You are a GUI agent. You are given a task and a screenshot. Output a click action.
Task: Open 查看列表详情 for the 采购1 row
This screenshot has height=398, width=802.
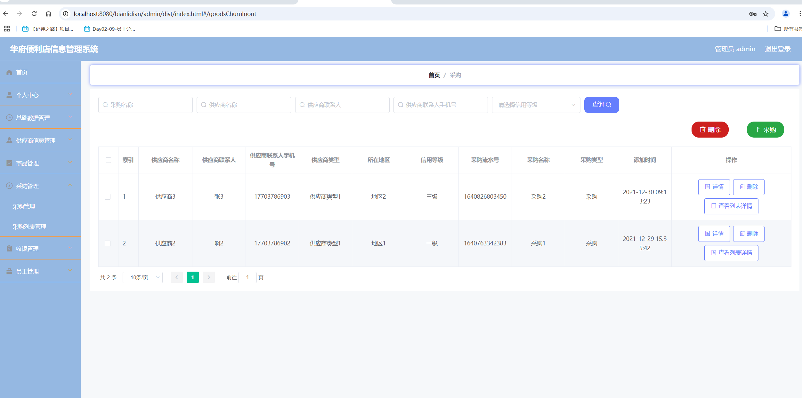731,253
